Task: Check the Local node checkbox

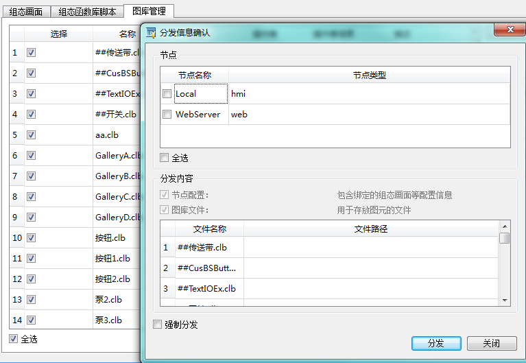Action: [167, 94]
